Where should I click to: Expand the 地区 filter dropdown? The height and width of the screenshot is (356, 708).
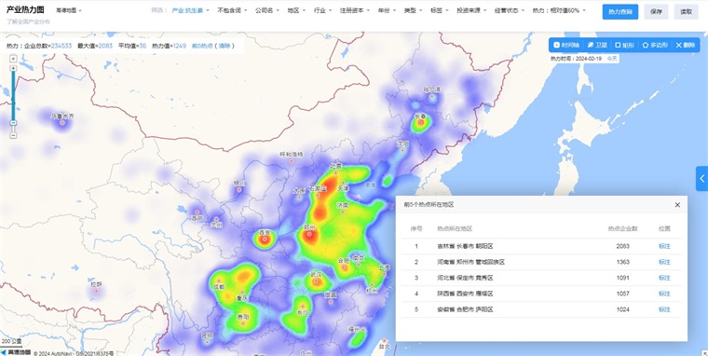296,10
